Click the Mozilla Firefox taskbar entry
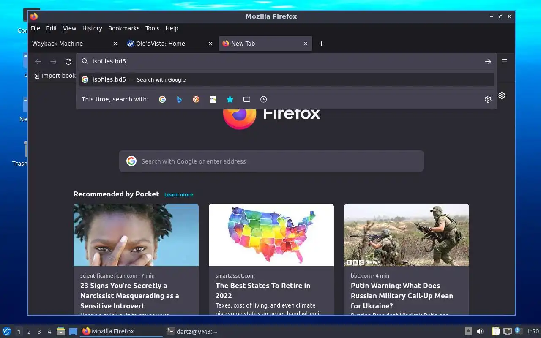Image resolution: width=541 pixels, height=338 pixels. (121, 331)
